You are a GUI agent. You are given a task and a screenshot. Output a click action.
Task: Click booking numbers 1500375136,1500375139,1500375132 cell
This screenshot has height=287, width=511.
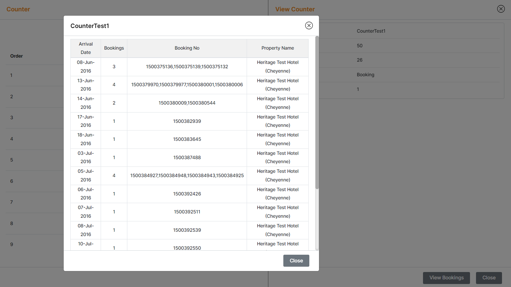pyautogui.click(x=187, y=67)
